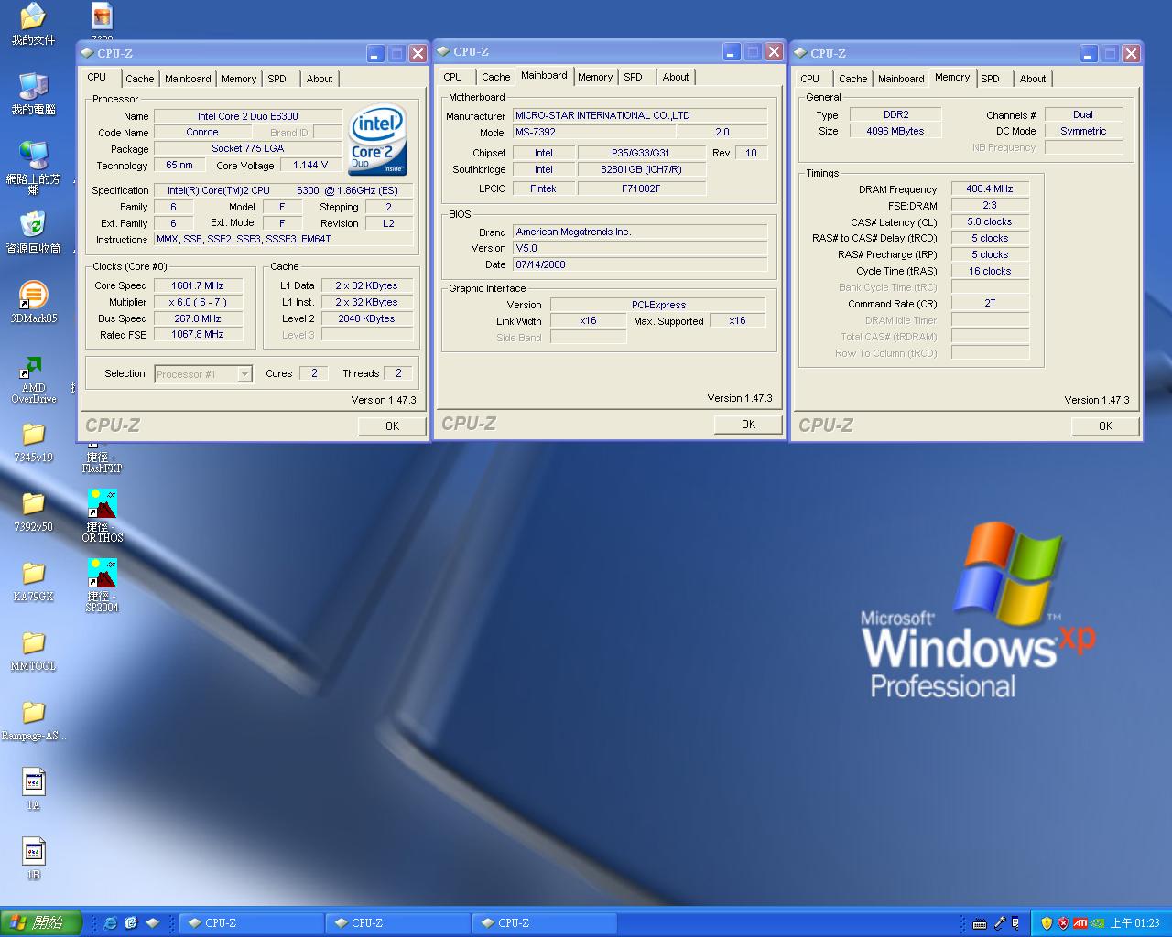
Task: Select the Rampage-AS folder
Action: pos(33,720)
